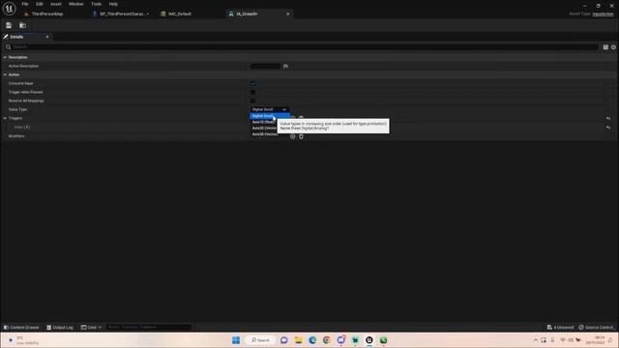Open the Unreal Engine taskbar icon

369,340
